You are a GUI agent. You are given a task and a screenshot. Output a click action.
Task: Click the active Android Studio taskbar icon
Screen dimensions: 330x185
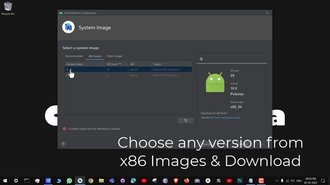(x=80, y=180)
